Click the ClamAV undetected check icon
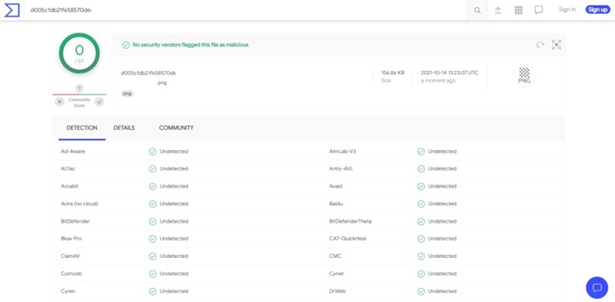Viewport: 615px width, 302px height. [x=153, y=256]
